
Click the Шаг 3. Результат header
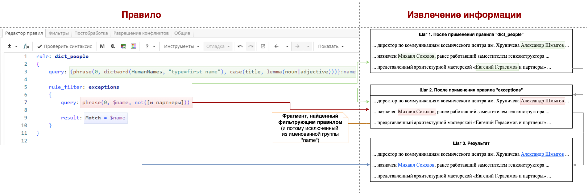(x=471, y=143)
